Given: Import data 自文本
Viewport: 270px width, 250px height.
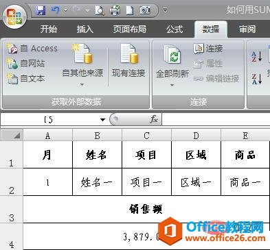Looking at the screenshot, I should coord(25,79).
